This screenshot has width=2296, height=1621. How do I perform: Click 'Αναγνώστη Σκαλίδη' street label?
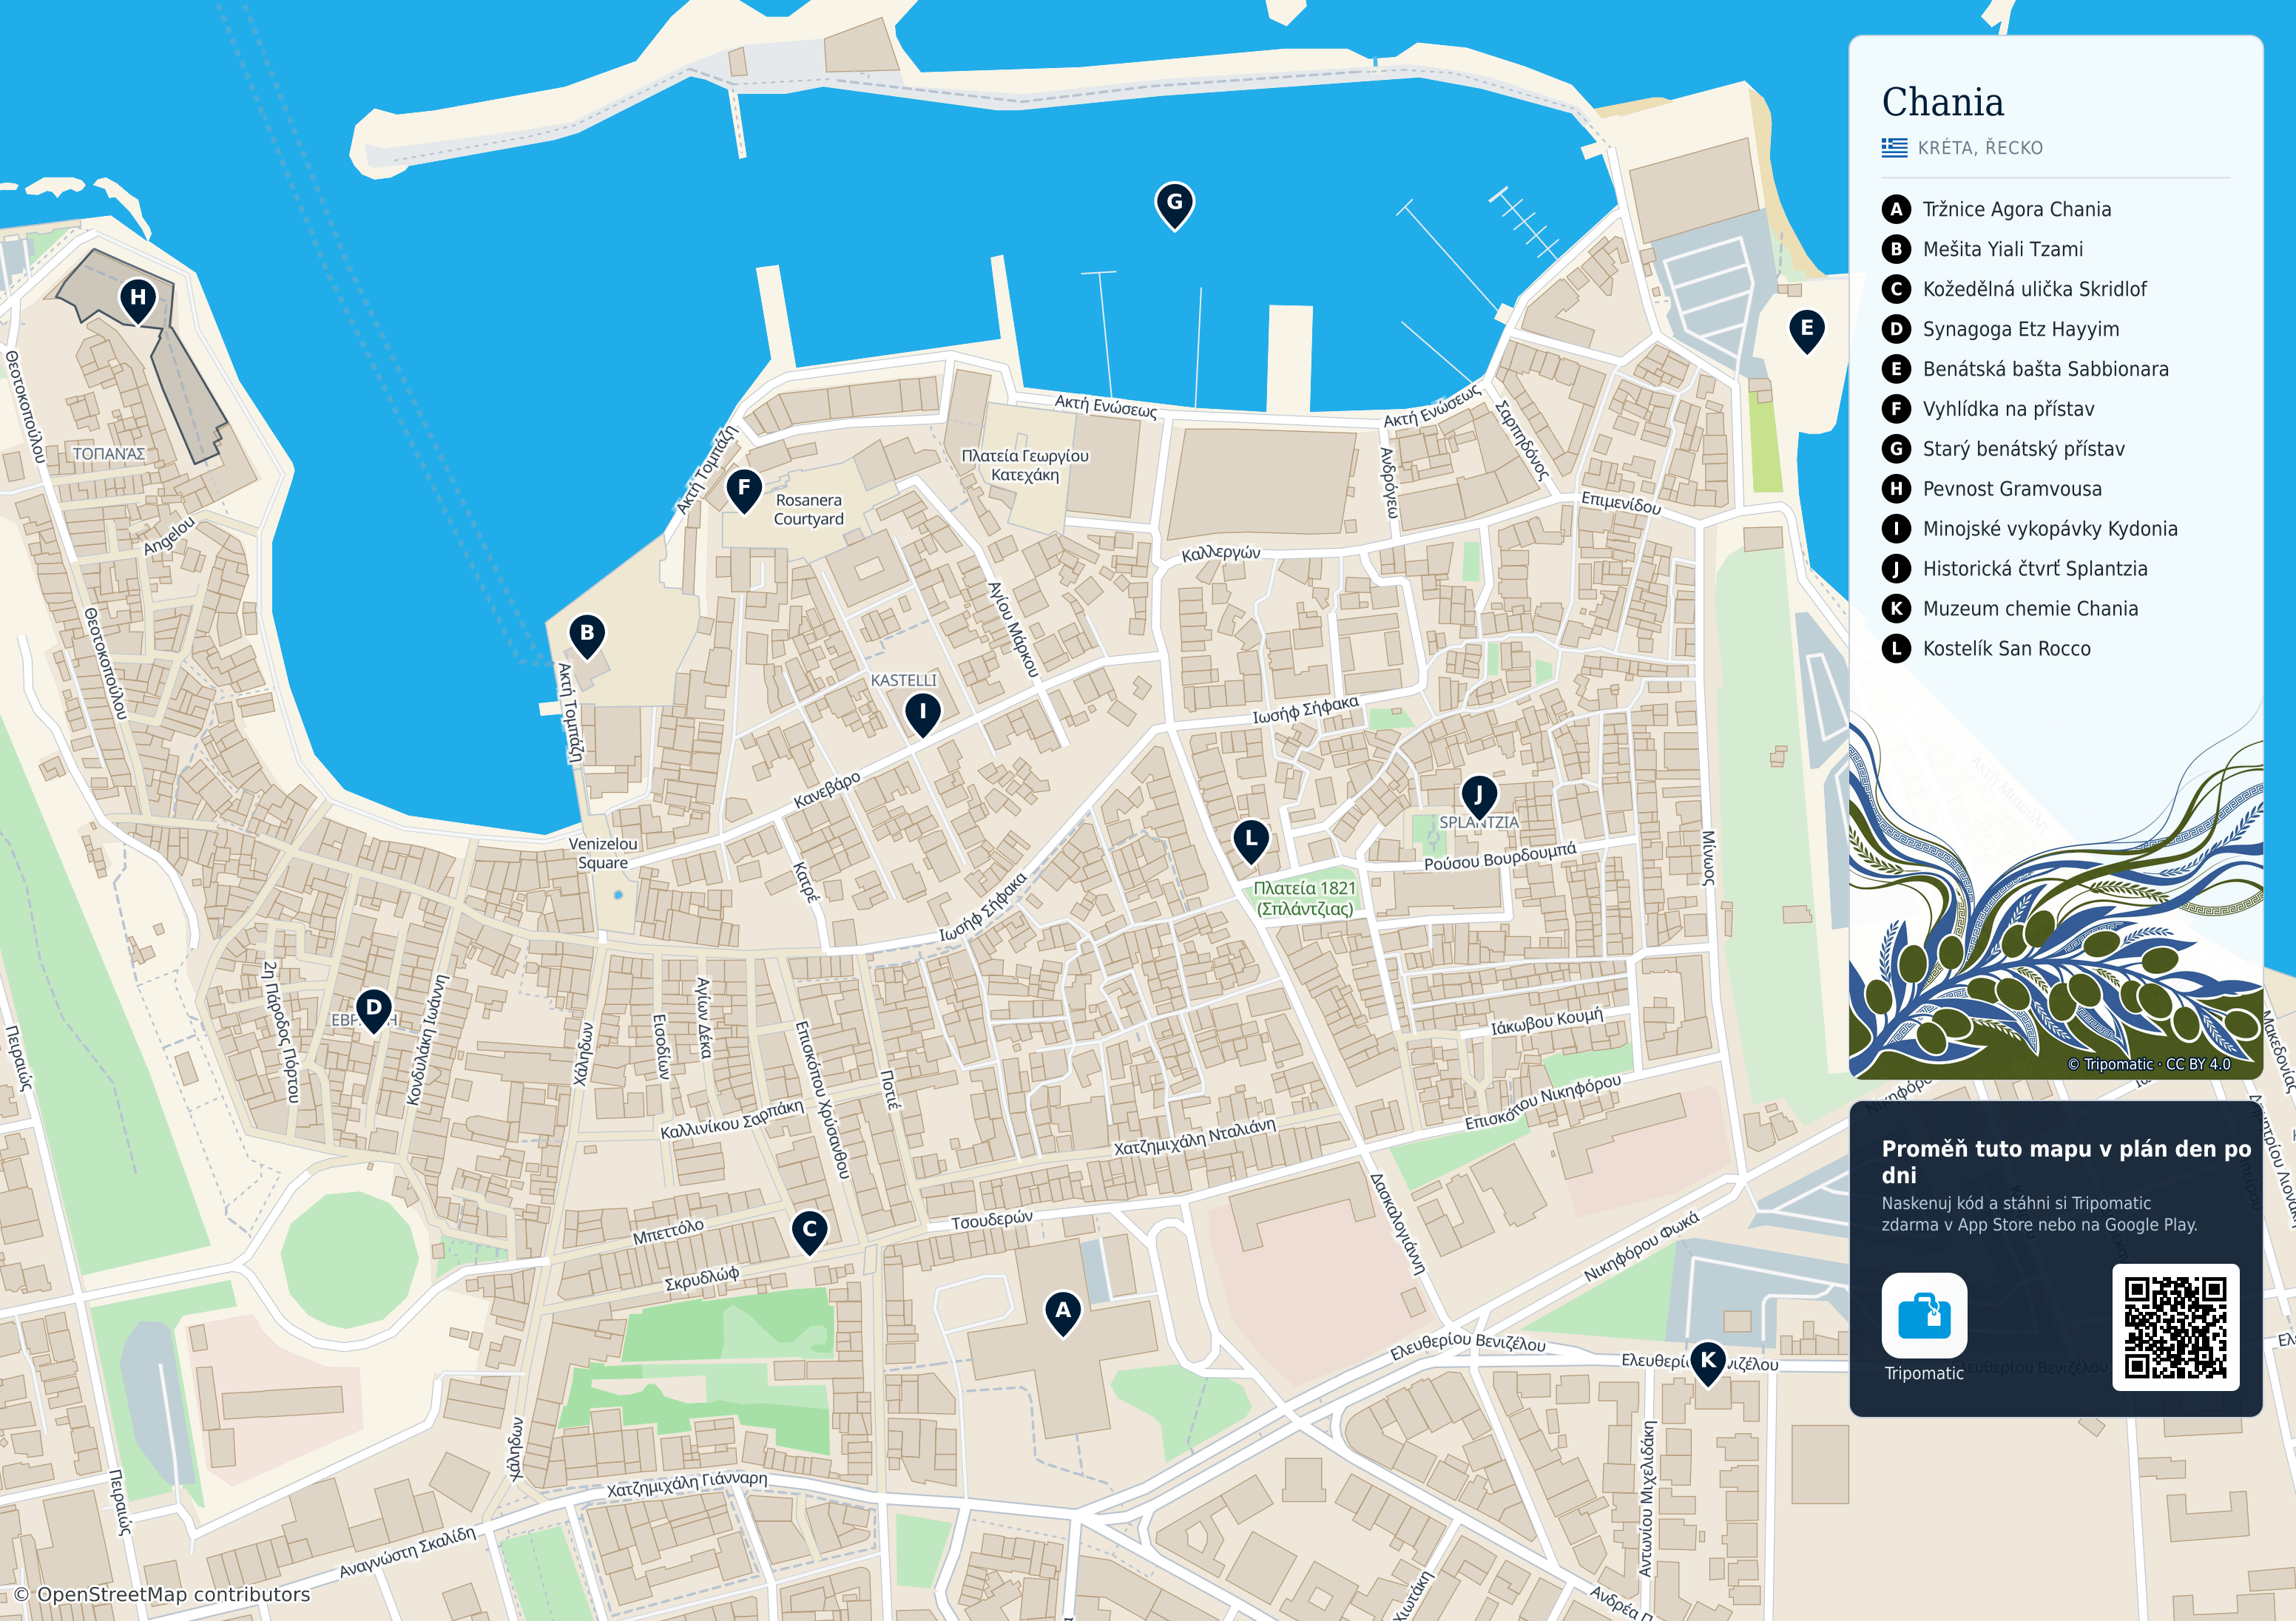point(408,1552)
